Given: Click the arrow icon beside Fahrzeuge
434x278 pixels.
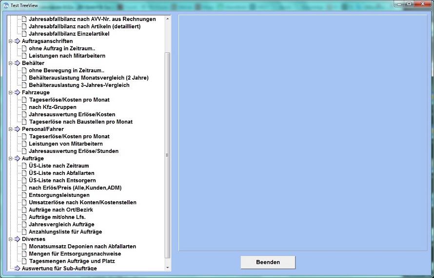Looking at the screenshot, I should (18, 93).
